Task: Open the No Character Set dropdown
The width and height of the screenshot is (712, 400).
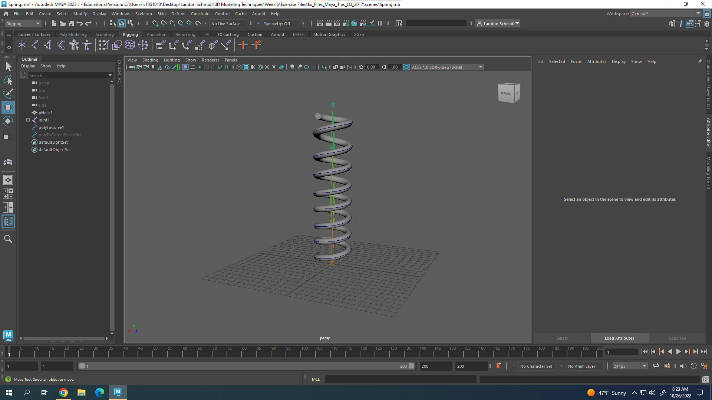Action: pos(537,366)
